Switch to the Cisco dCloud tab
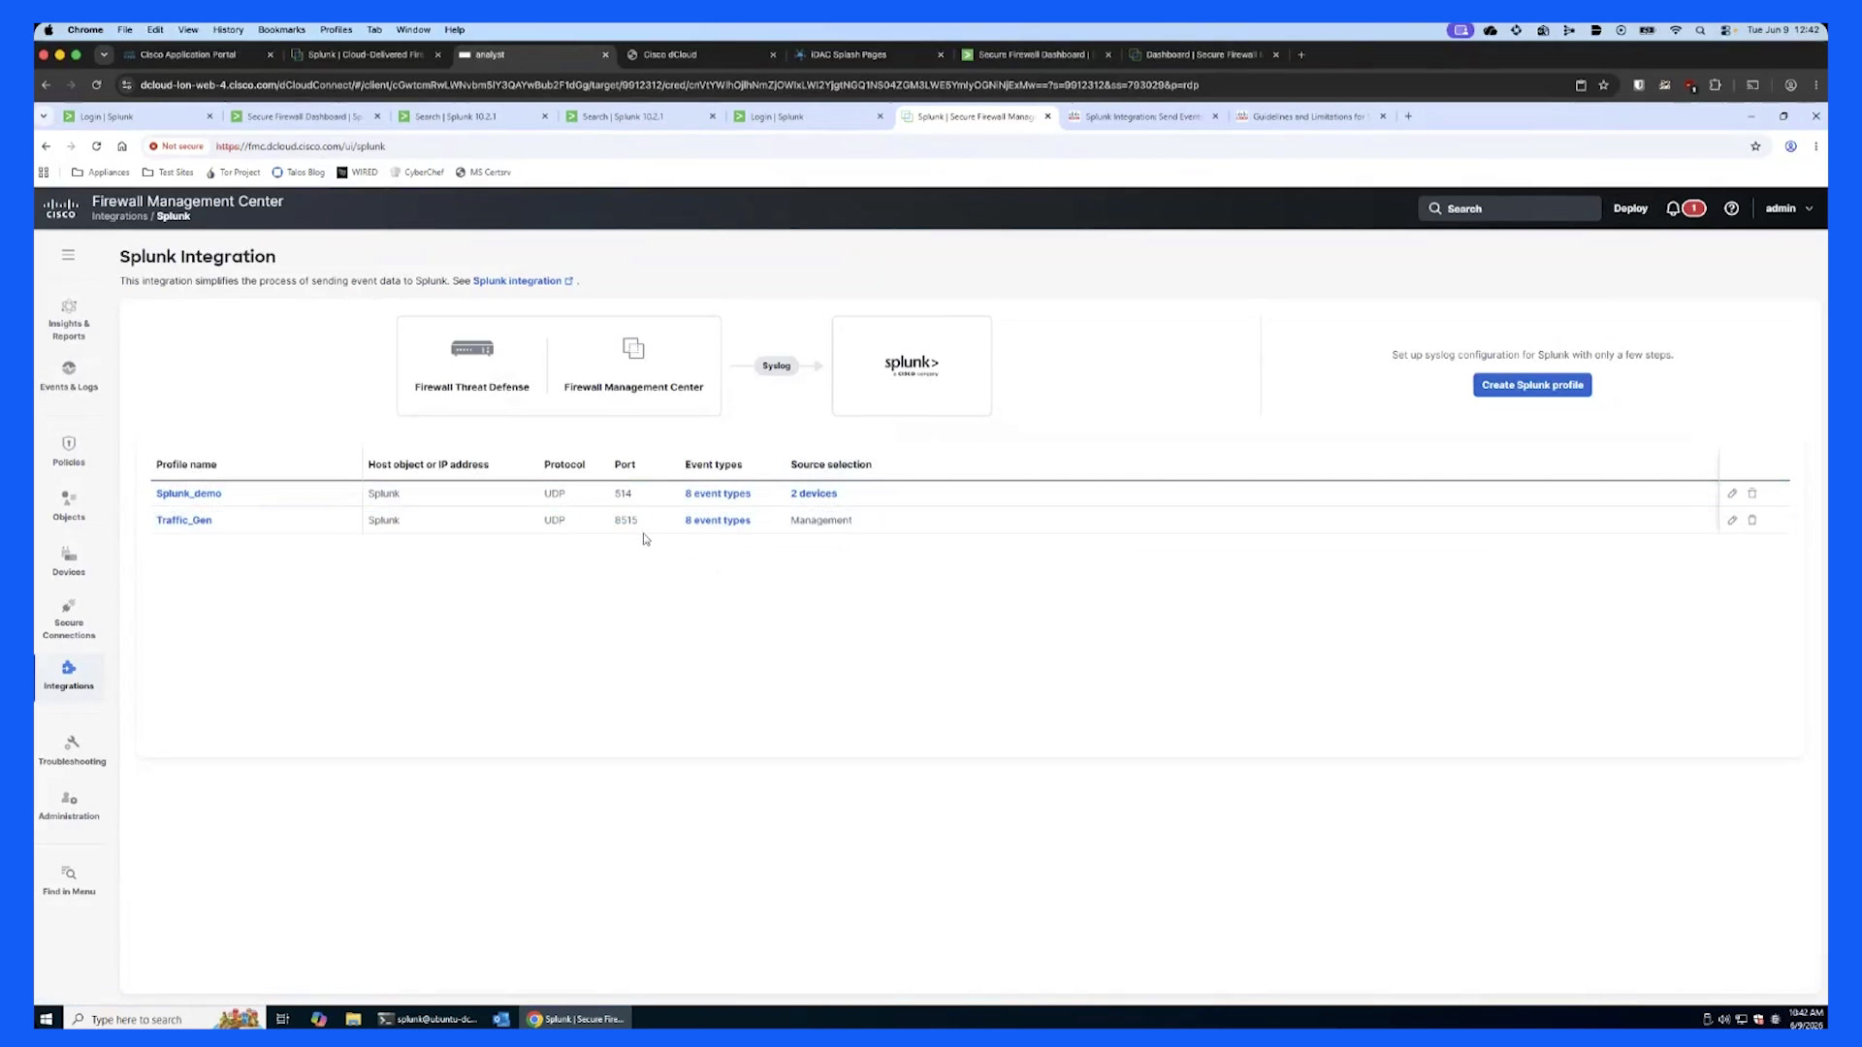This screenshot has height=1047, width=1862. coord(702,55)
